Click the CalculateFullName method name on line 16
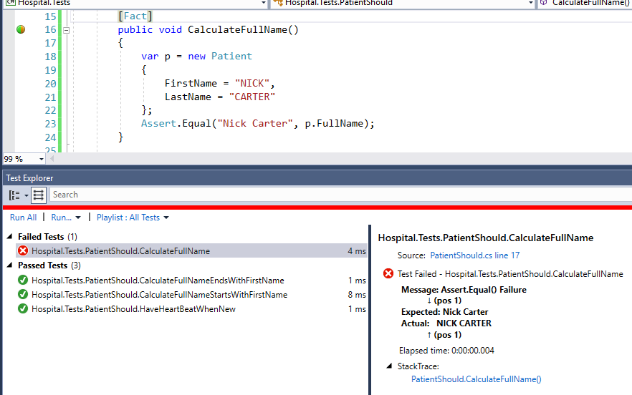Viewport: 632px width, 395px height. click(x=237, y=30)
